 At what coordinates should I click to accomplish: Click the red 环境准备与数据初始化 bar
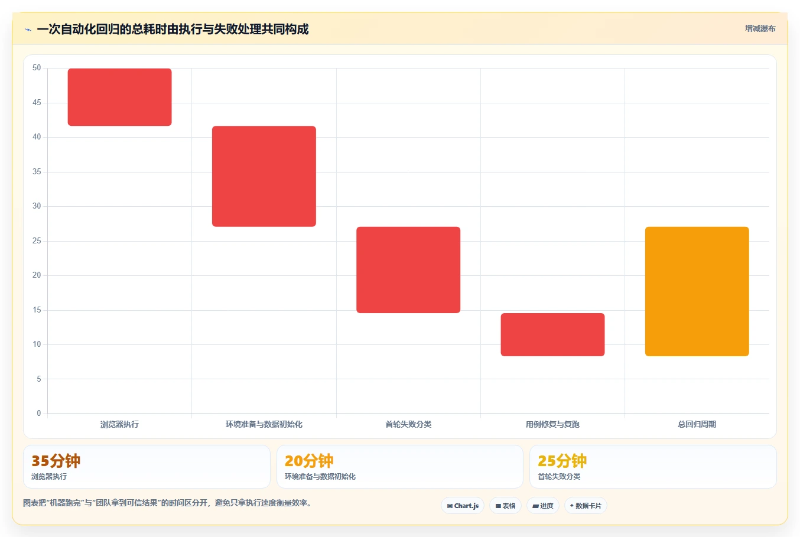[x=264, y=176]
